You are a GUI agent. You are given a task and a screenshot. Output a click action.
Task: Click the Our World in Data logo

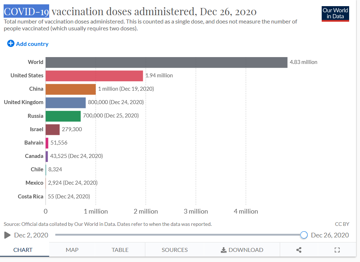tap(335, 13)
